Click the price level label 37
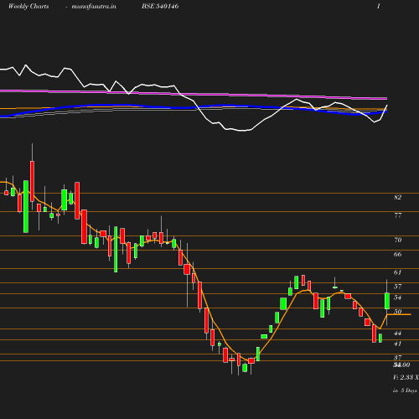This screenshot has height=419, width=419. [x=398, y=358]
